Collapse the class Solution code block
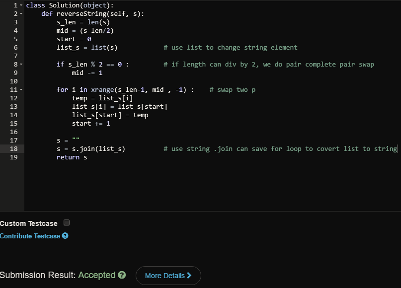The height and width of the screenshot is (288, 401). click(21, 5)
